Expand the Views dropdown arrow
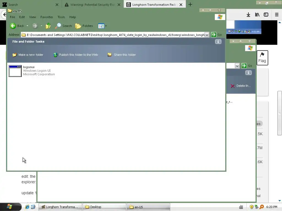This screenshot has height=211, width=282. point(106,26)
